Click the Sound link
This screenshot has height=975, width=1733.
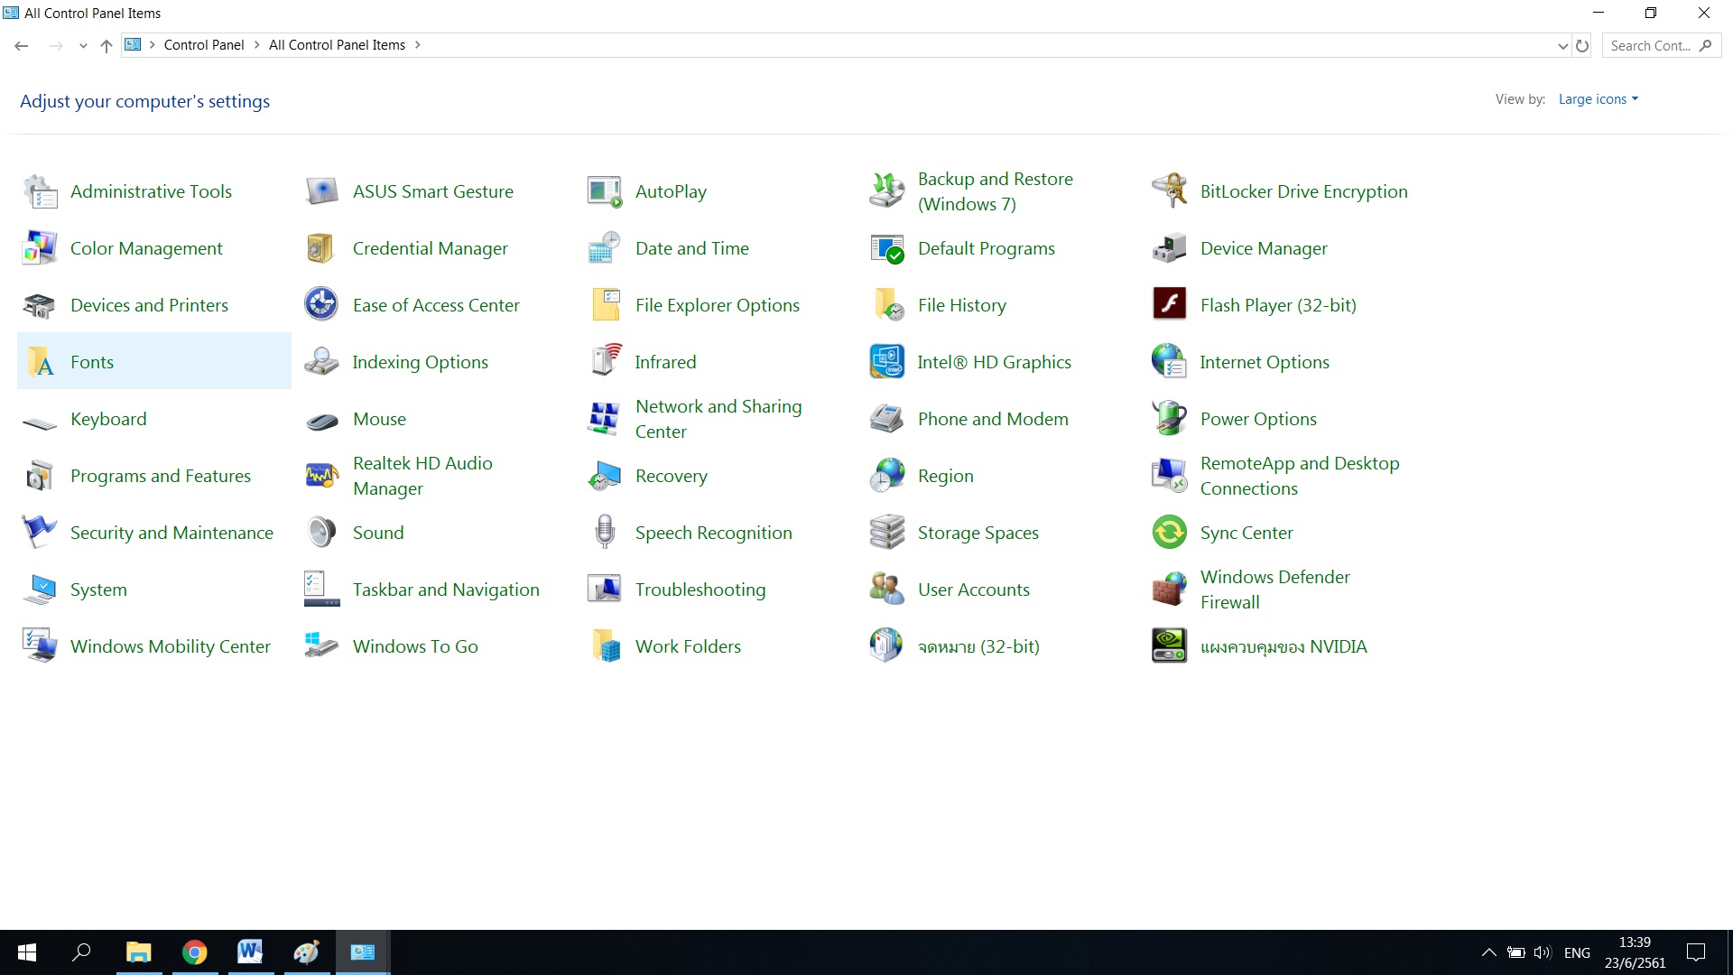(378, 533)
